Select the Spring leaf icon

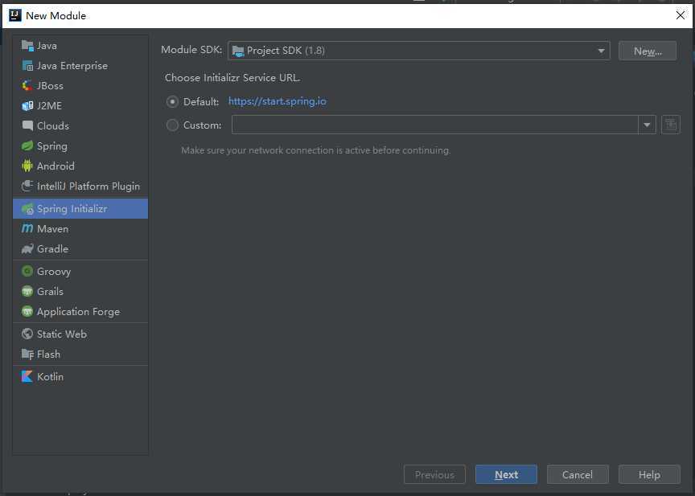27,146
